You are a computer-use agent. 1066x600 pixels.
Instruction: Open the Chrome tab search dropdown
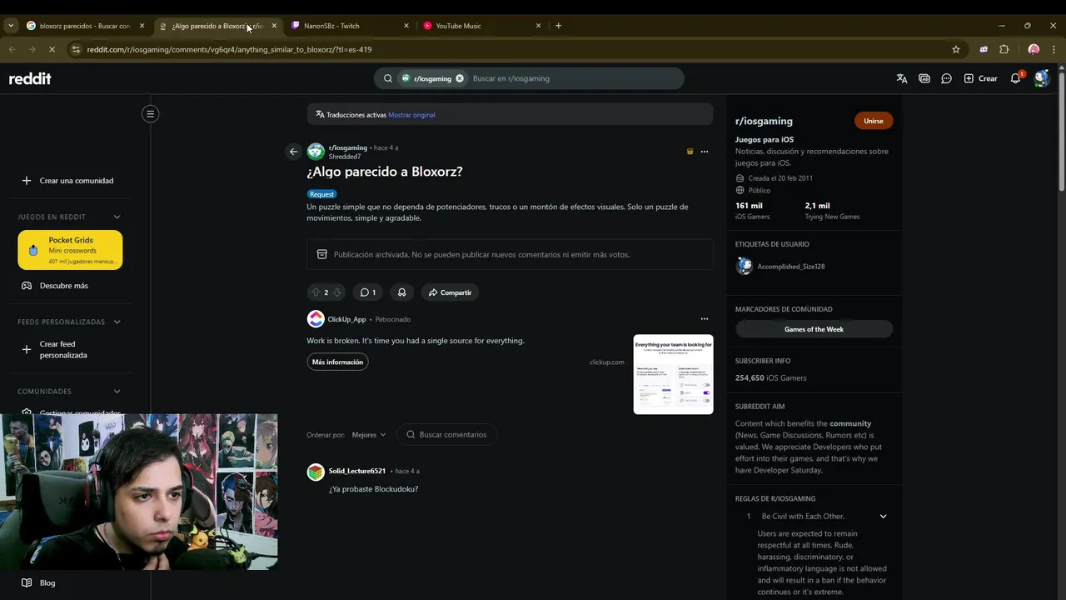pos(11,26)
